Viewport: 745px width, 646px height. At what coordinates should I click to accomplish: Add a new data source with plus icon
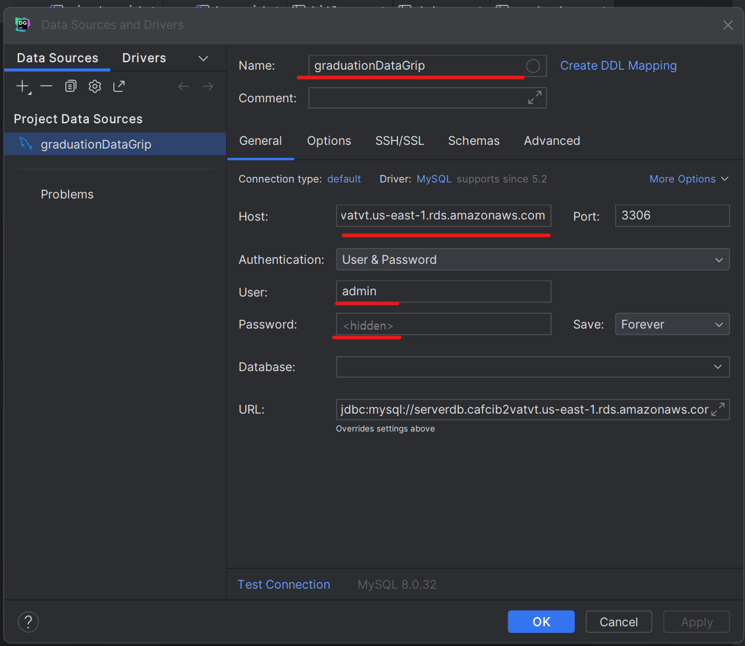23,86
